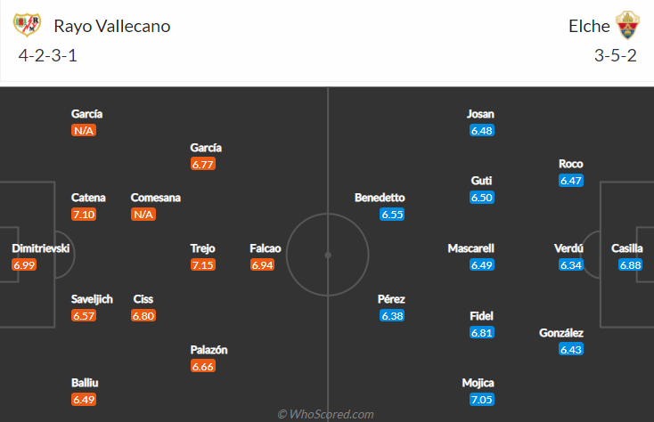
Task: Click the Elche club crest
Action: 627,26
